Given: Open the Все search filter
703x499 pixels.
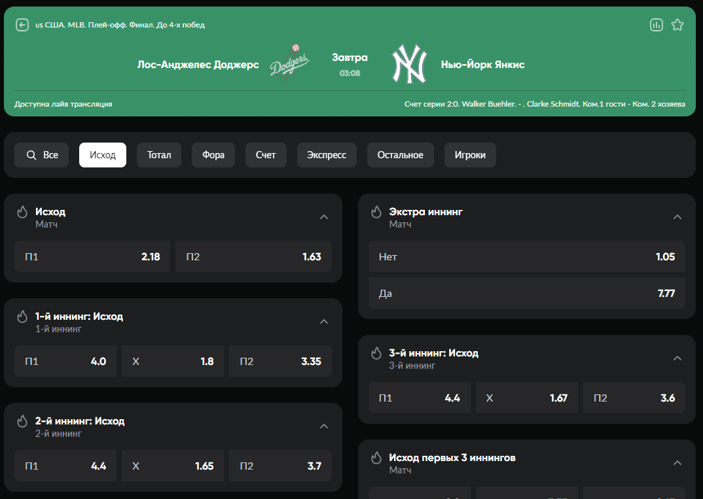Looking at the screenshot, I should coord(42,155).
